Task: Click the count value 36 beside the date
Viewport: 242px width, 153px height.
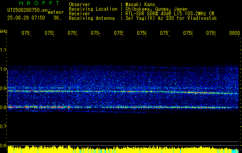Action: pyautogui.click(x=57, y=18)
